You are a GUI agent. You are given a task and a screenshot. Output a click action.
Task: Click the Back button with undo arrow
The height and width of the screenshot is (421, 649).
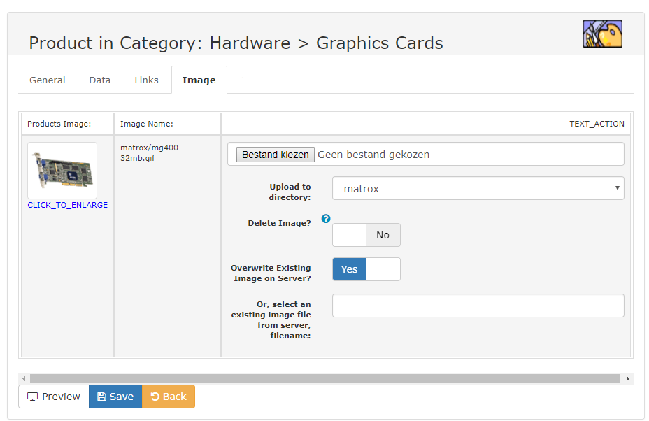click(x=169, y=397)
